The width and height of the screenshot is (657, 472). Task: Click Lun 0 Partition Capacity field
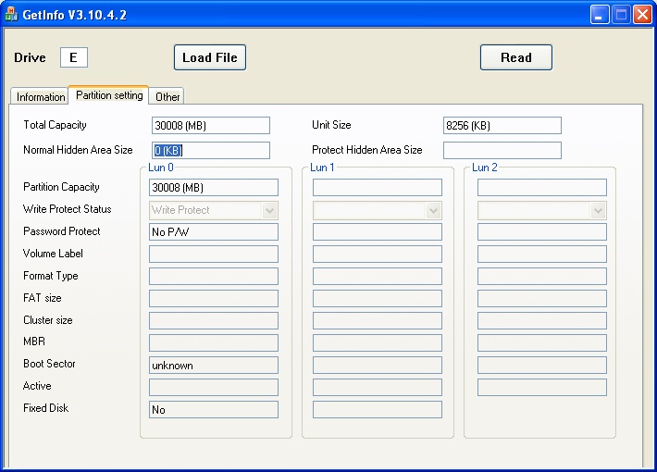tap(214, 187)
